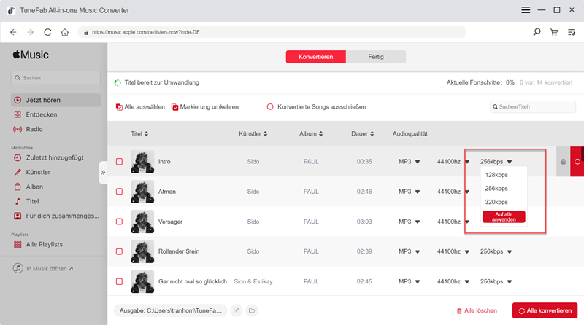This screenshot has height=325, width=584.
Task: Enable Konvertierte Songs ausschließen option
Action: [270, 107]
